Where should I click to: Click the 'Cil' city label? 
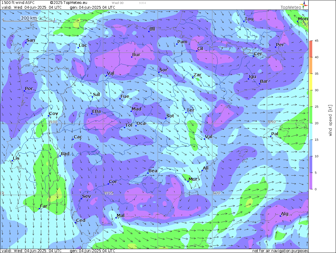pos(200,49)
